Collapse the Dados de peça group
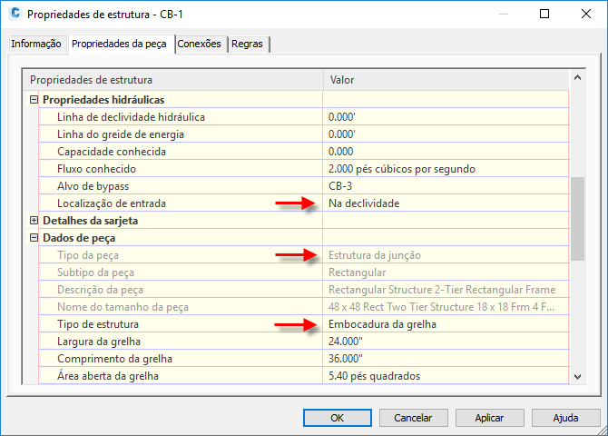608x436 pixels. 34,238
